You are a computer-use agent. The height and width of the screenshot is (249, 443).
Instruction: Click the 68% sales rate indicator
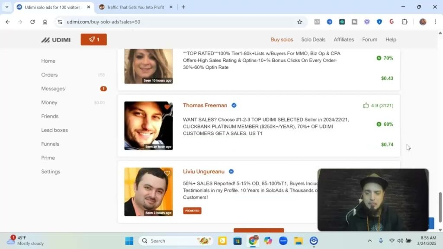385,124
